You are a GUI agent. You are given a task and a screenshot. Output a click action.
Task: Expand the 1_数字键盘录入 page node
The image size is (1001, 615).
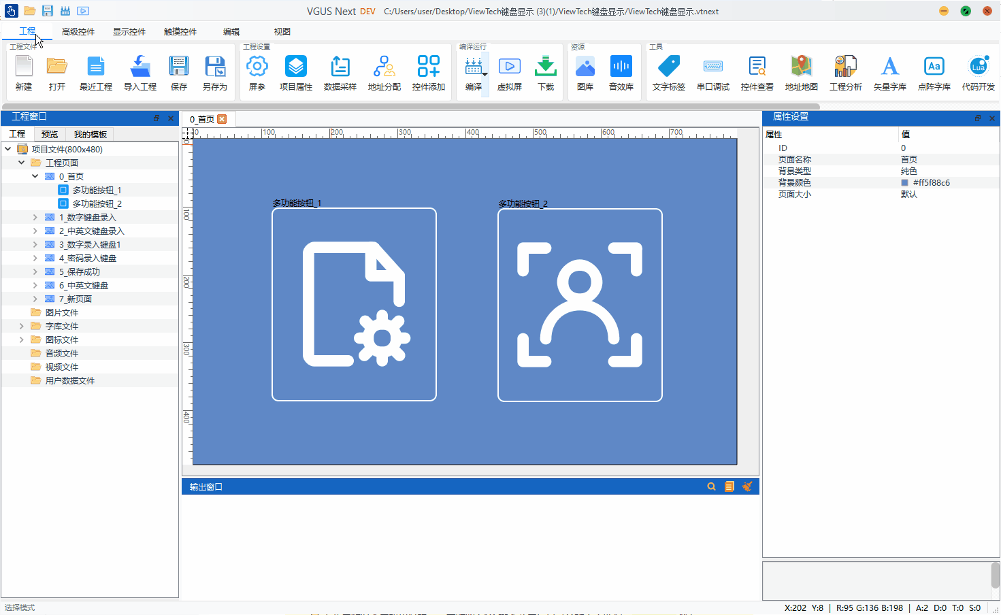coord(35,217)
